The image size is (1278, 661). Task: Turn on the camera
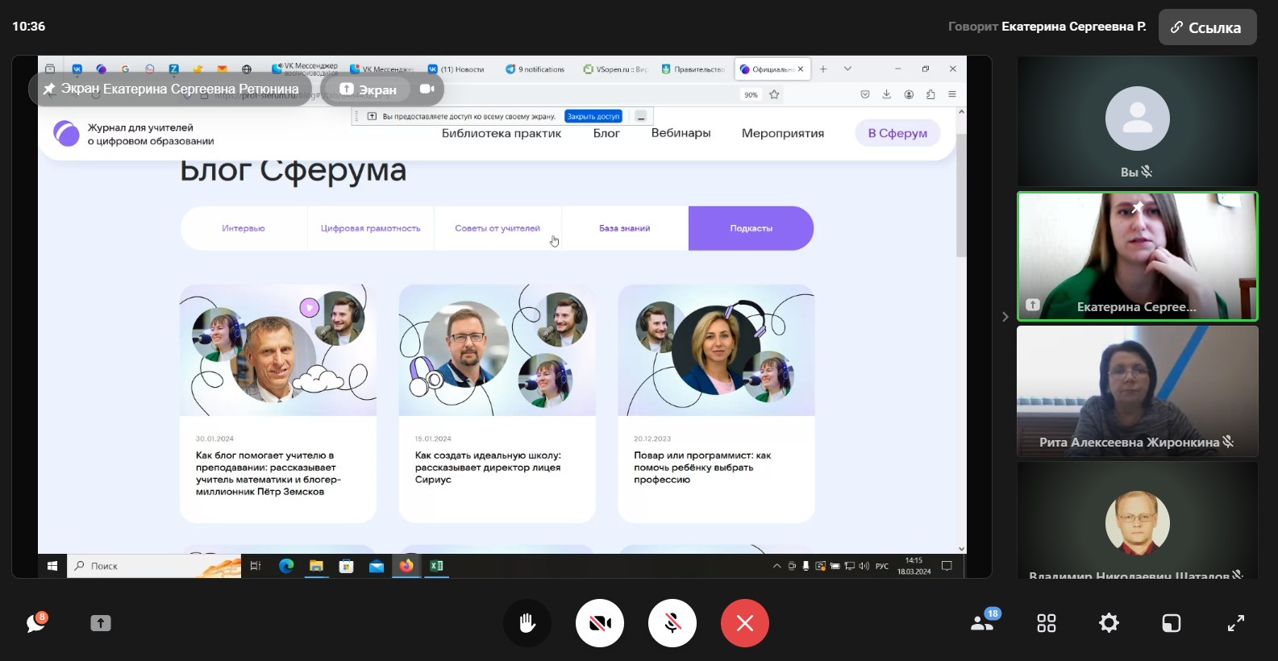tap(600, 623)
